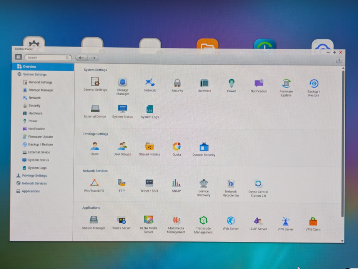Open DLNA Media Server icon

148,220
